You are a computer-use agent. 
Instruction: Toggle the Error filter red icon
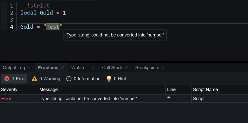pyautogui.click(x=7, y=79)
